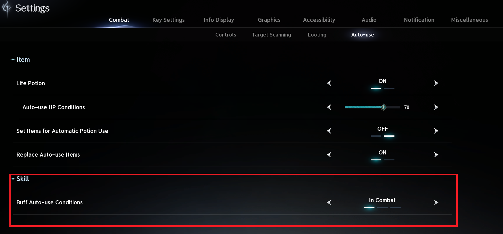503x234 pixels.
Task: Open the Info Display tab
Action: coord(219,20)
